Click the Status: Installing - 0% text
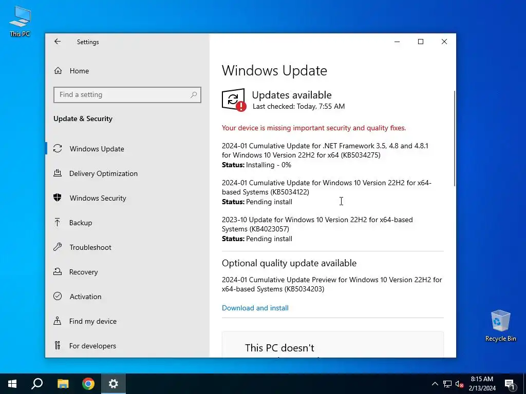Image resolution: width=526 pixels, height=394 pixels. (257, 165)
